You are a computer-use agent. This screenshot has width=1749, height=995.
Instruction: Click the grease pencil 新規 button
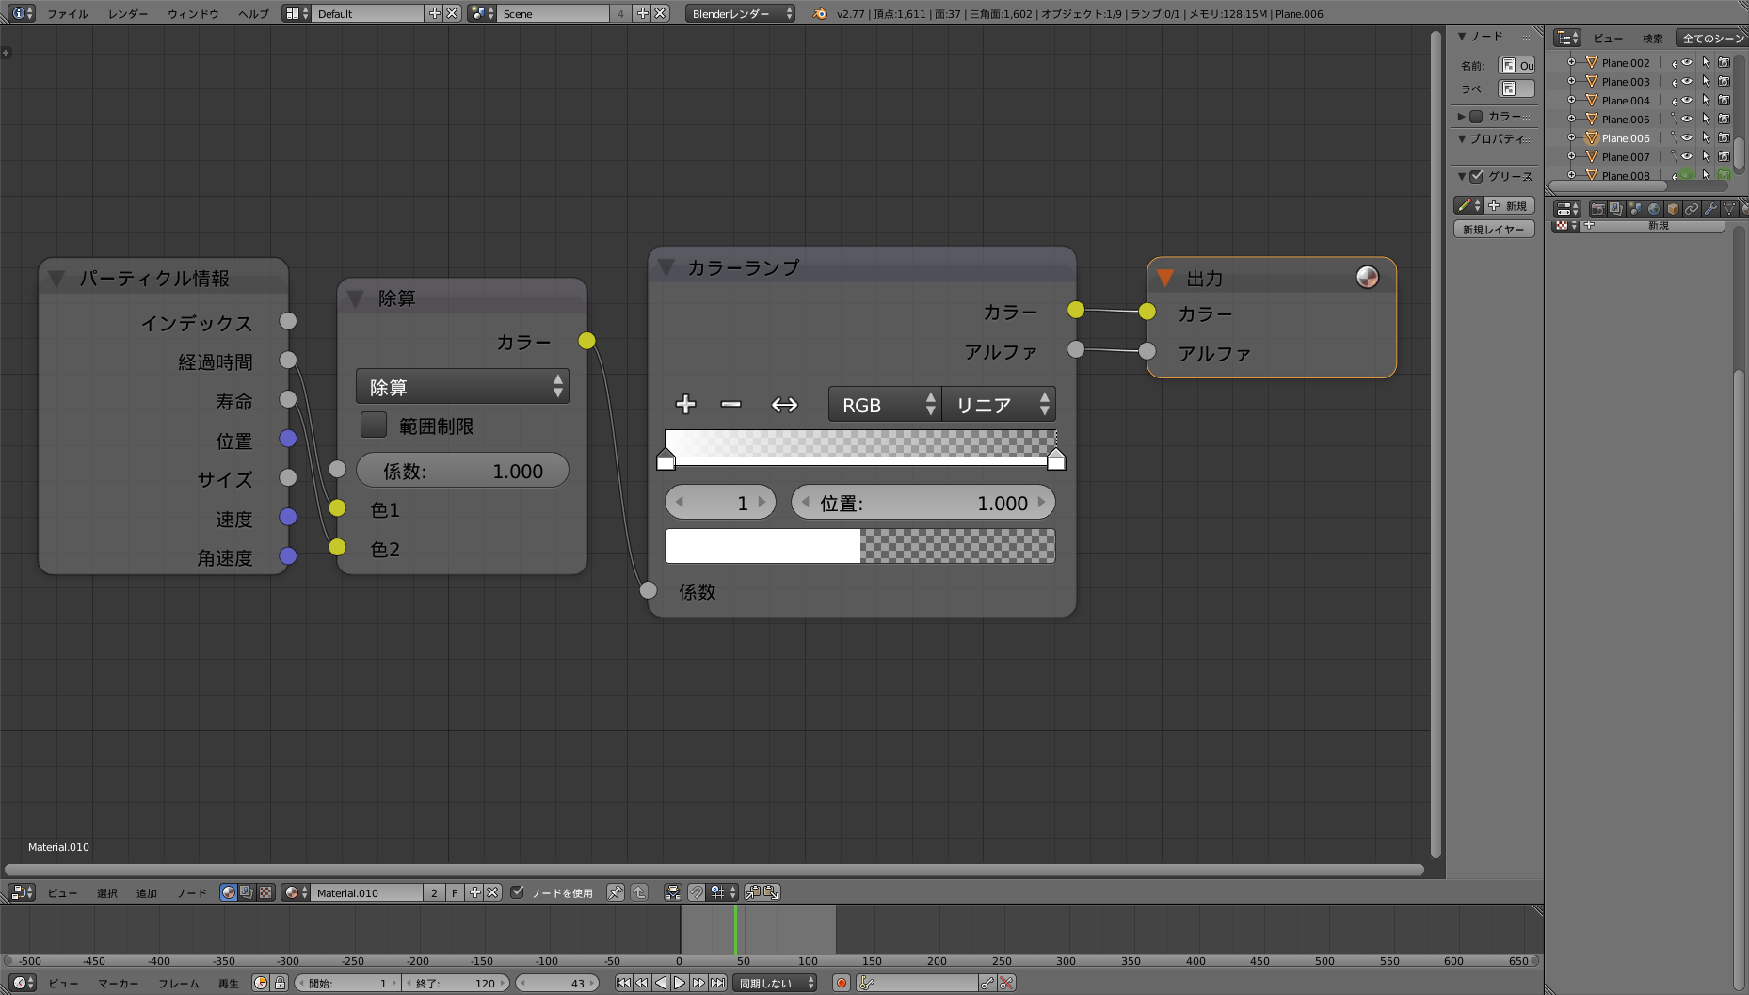[x=1510, y=205]
